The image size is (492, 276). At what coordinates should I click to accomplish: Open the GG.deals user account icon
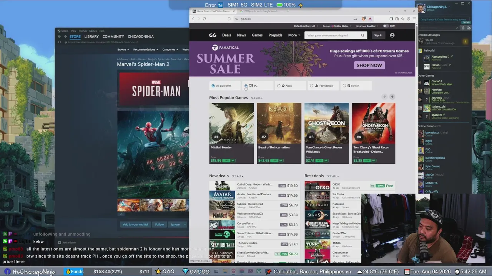click(392, 35)
